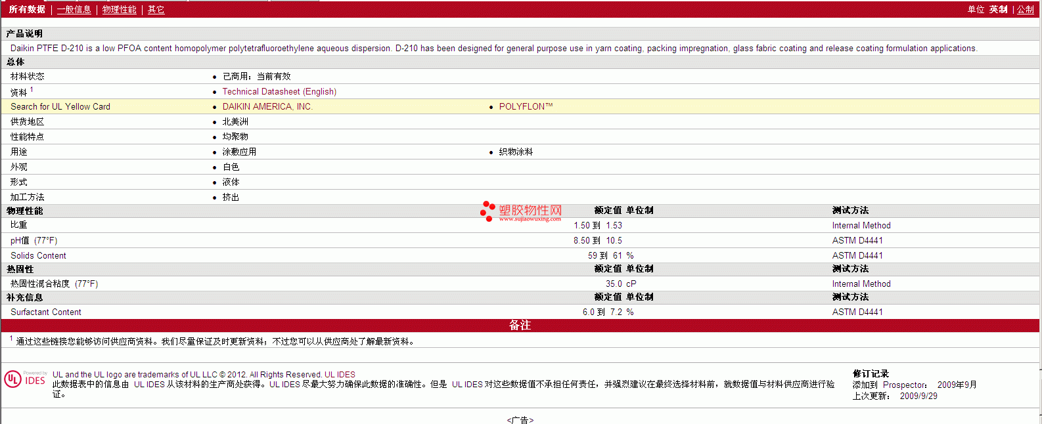Open Technical Datasheet (English) link
Screen dimensions: 1042x424
[x=279, y=91]
